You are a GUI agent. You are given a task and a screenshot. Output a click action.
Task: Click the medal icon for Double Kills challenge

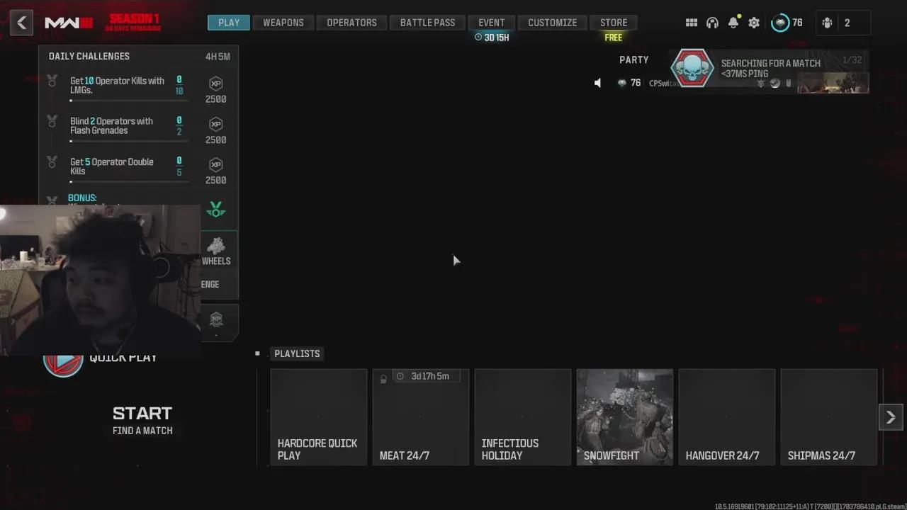pyautogui.click(x=52, y=162)
